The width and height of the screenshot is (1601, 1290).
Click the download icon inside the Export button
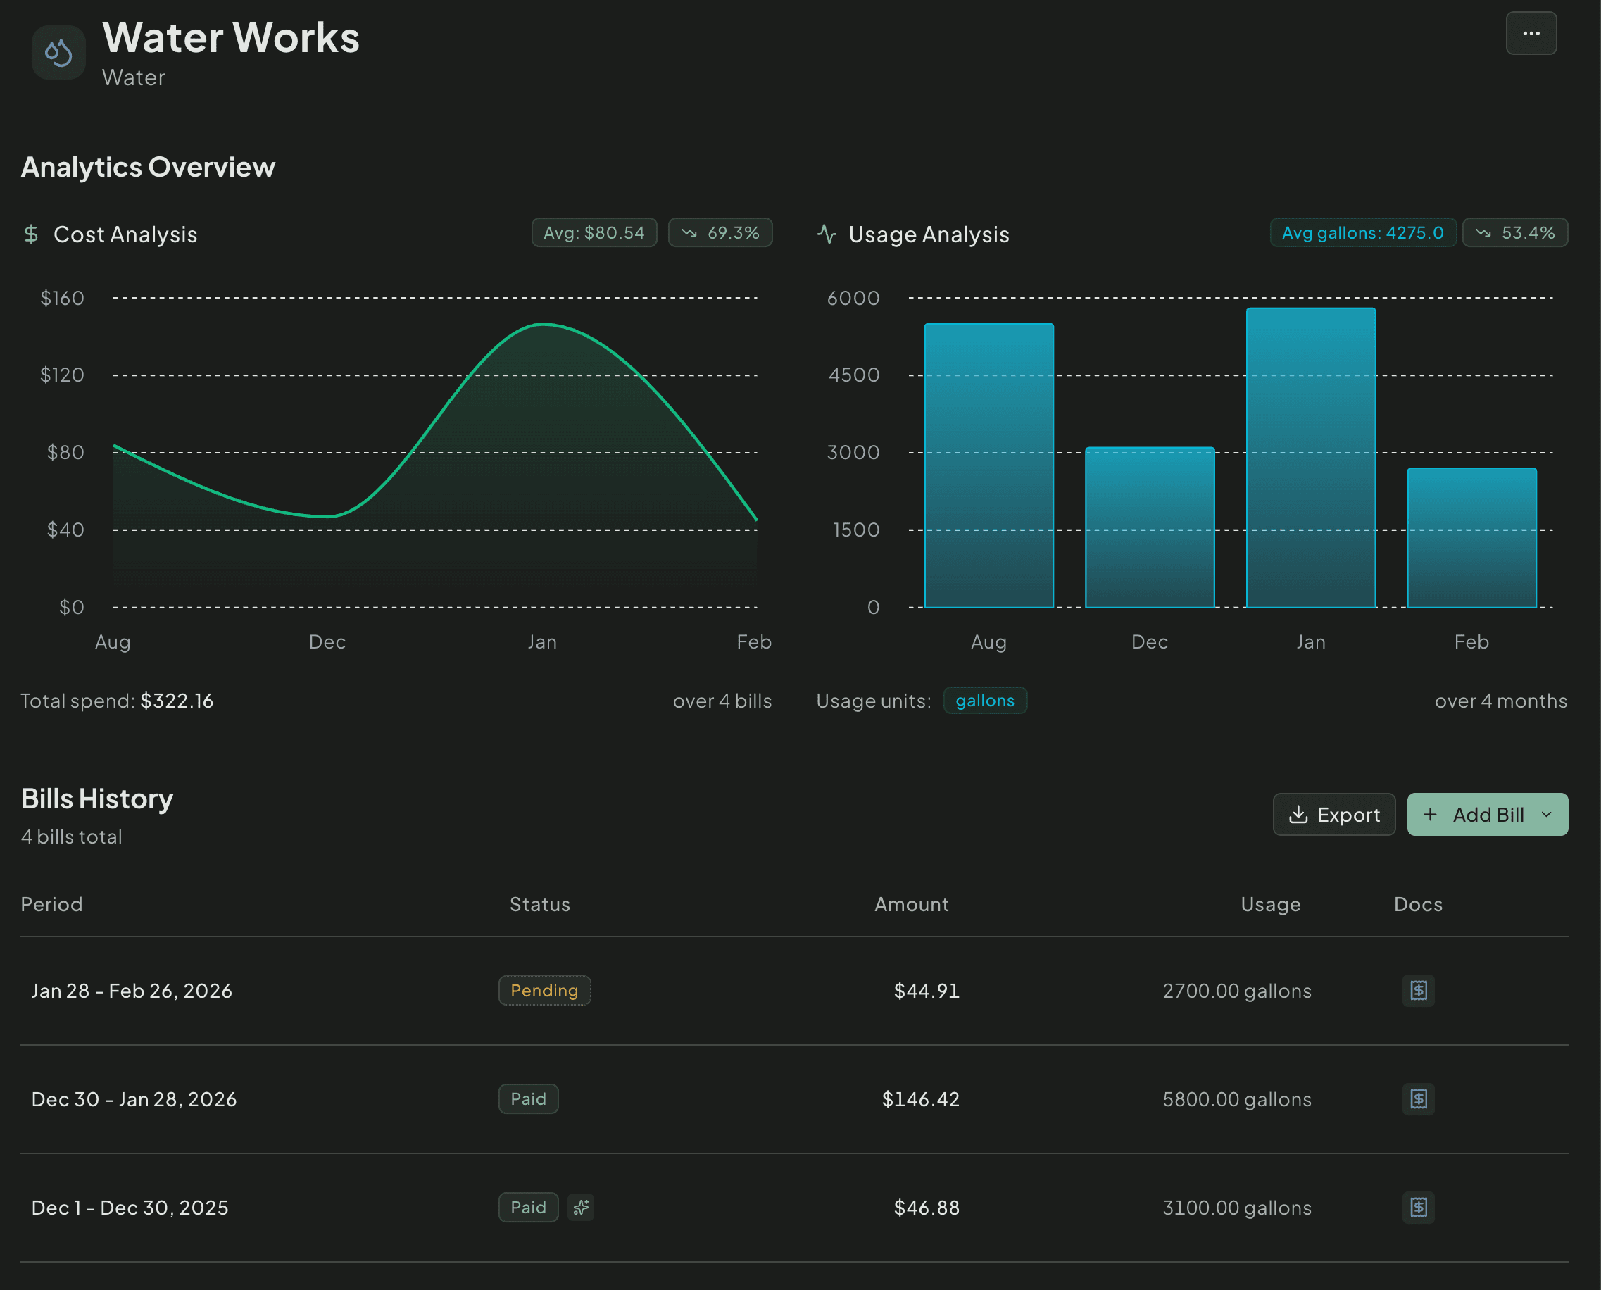(1299, 814)
